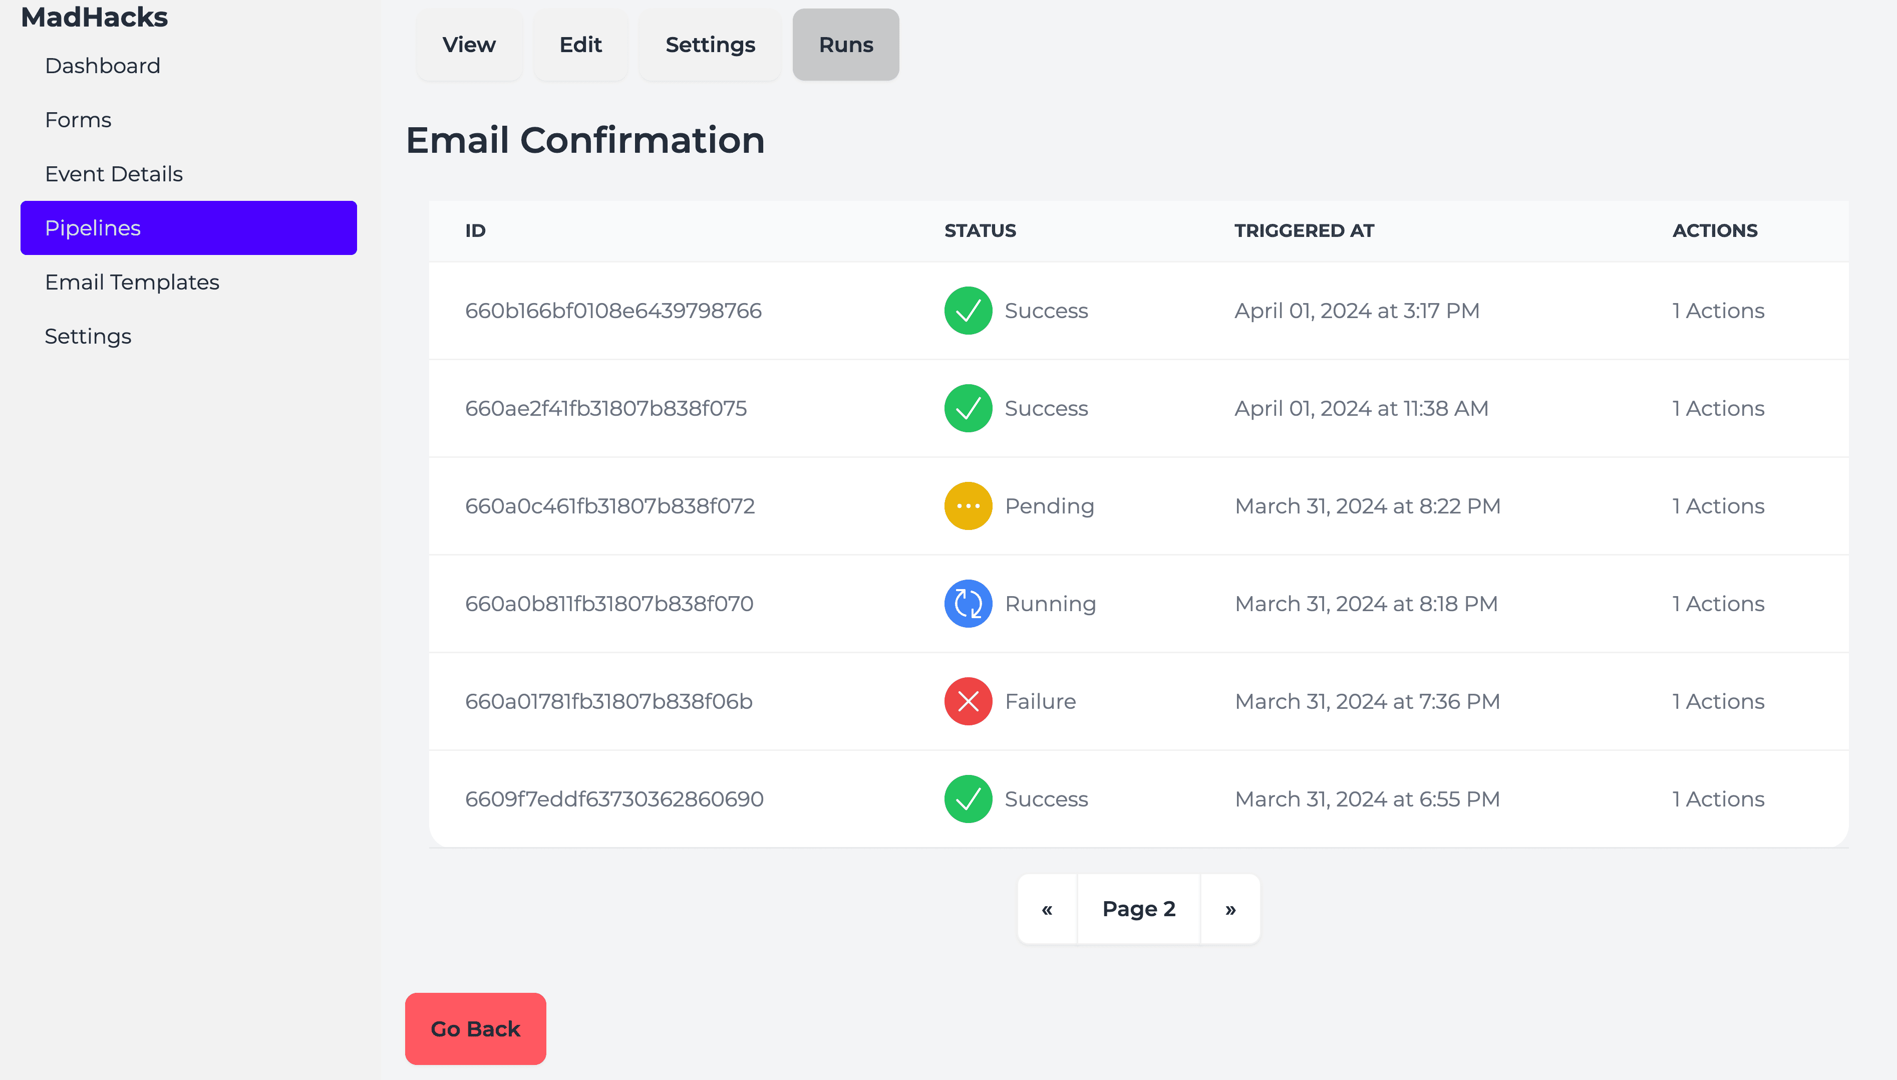Go to the next page with » arrow
This screenshot has height=1080, width=1897.
click(1230, 909)
